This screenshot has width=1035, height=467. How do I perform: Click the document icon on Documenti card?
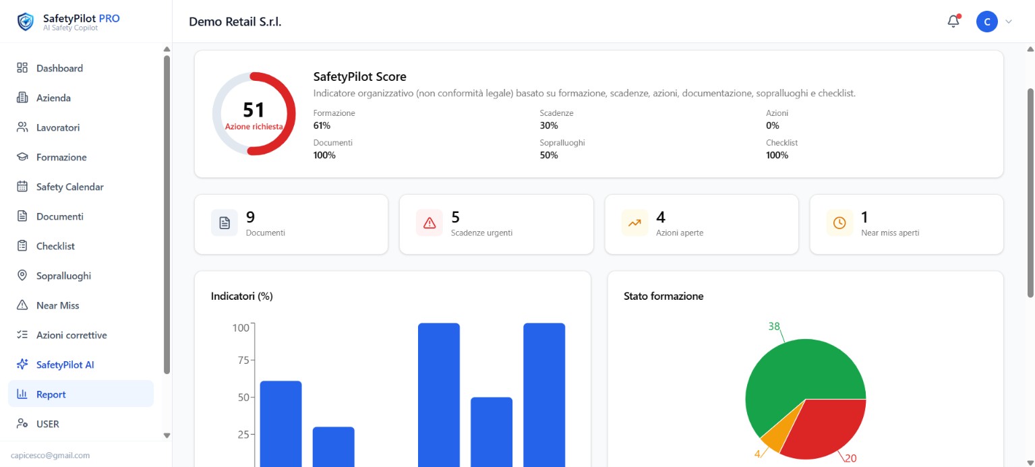coord(225,223)
